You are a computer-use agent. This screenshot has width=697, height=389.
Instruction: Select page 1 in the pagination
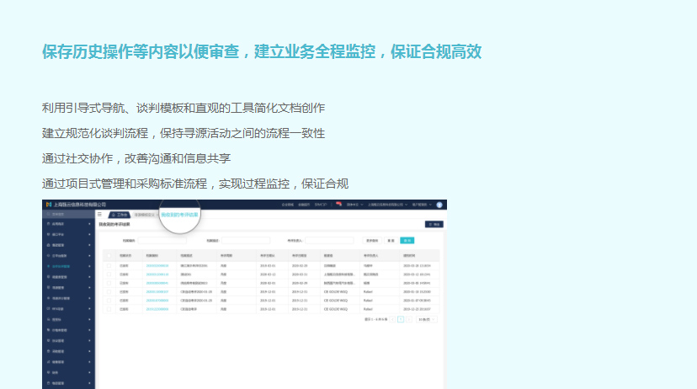coord(401,319)
